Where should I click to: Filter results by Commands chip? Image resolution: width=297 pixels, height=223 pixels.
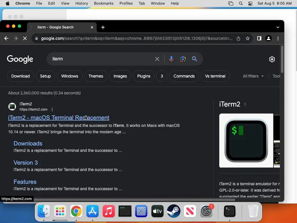[x=184, y=76]
